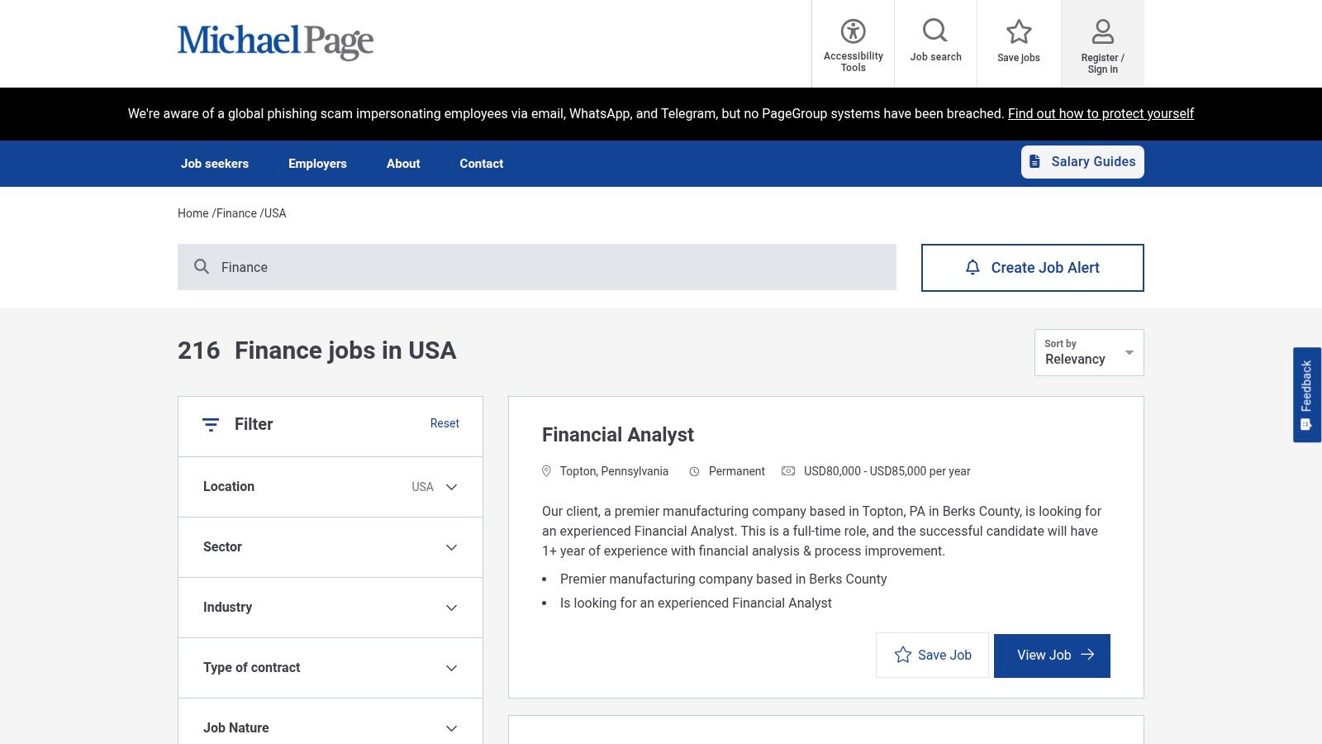Screen dimensions: 1322x744
Task: Open the Sort by Relevancy dropdown
Action: click(x=1089, y=352)
